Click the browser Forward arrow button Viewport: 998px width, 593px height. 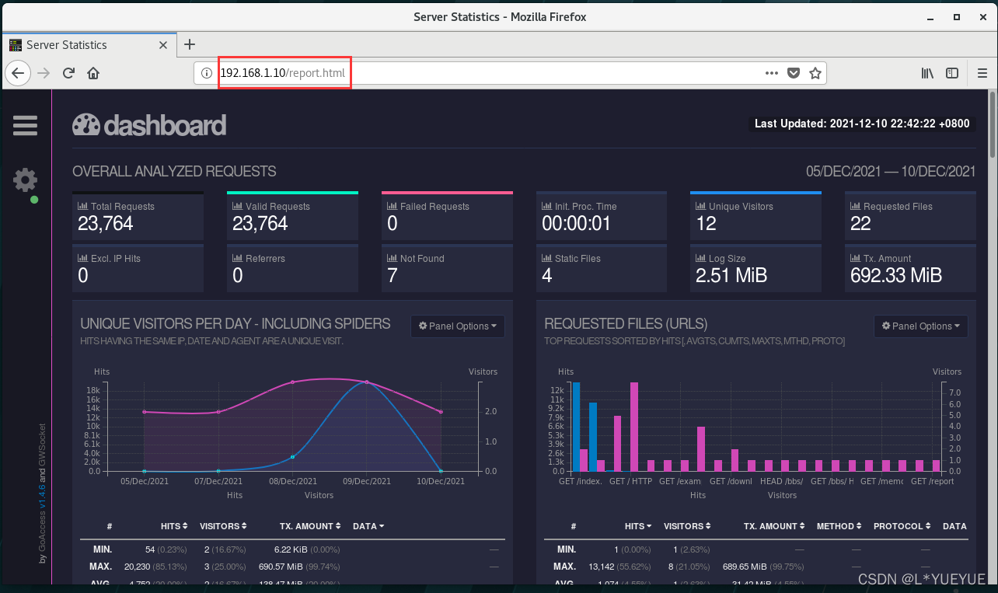(x=44, y=73)
